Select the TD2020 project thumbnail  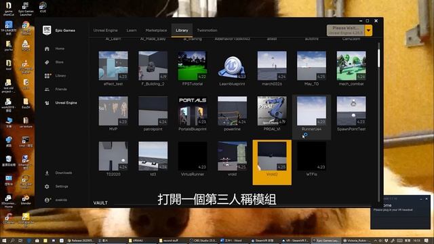(x=113, y=157)
